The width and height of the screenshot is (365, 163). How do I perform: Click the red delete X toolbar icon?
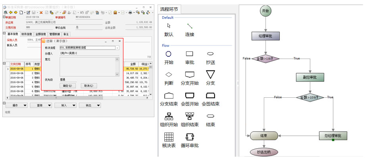coord(41,13)
